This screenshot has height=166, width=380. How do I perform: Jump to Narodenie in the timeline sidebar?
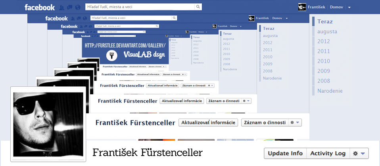point(330,91)
